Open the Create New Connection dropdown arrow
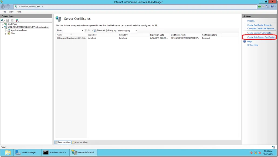The height and width of the screenshot is (157, 278). [x=4, y=21]
